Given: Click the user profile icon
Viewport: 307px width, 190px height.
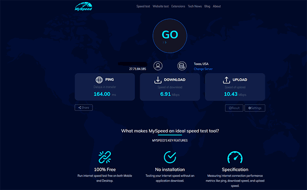Looking at the screenshot, I should tap(158, 66).
